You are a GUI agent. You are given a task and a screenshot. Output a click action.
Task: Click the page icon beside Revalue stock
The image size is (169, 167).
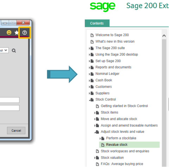103,145
